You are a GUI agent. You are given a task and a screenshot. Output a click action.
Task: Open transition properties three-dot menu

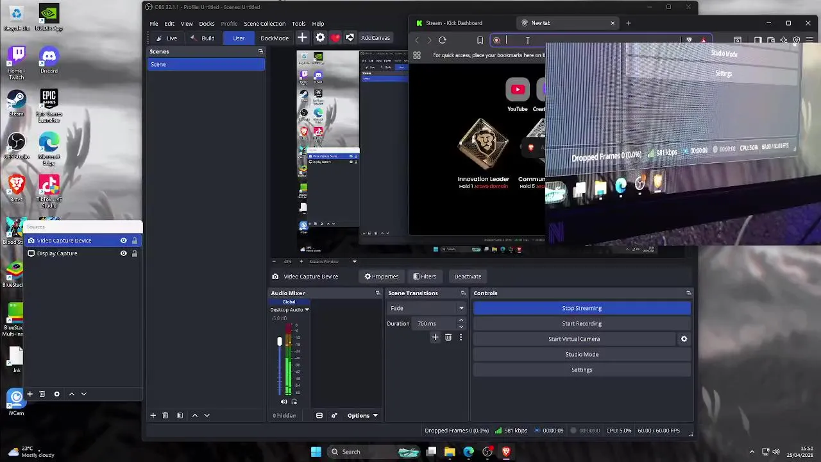[x=461, y=338]
